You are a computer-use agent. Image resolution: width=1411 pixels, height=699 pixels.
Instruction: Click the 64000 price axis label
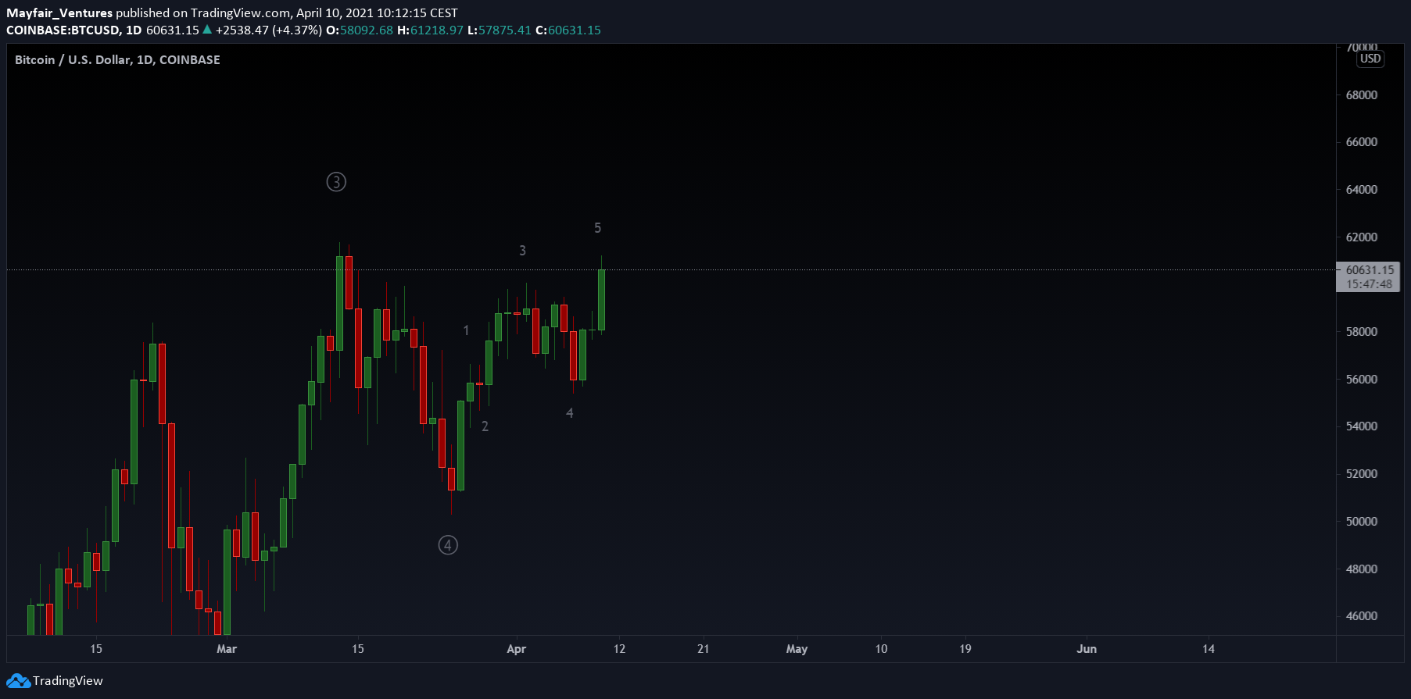(x=1362, y=190)
